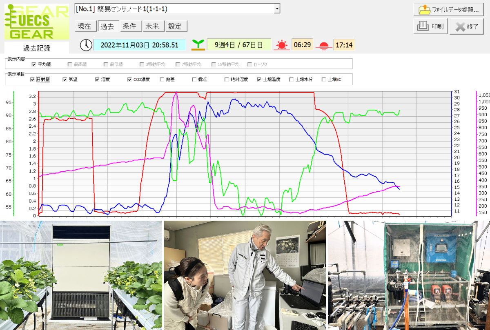Expand the sensor node dropdown arrow
This screenshot has height=330, width=490.
point(277,9)
